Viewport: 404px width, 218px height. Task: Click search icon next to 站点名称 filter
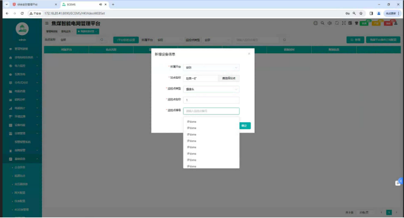point(102,40)
